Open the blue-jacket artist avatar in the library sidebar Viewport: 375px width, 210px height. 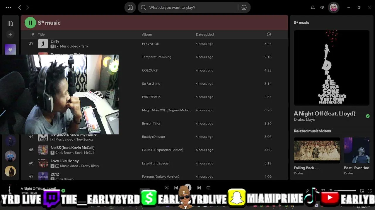tap(10, 156)
